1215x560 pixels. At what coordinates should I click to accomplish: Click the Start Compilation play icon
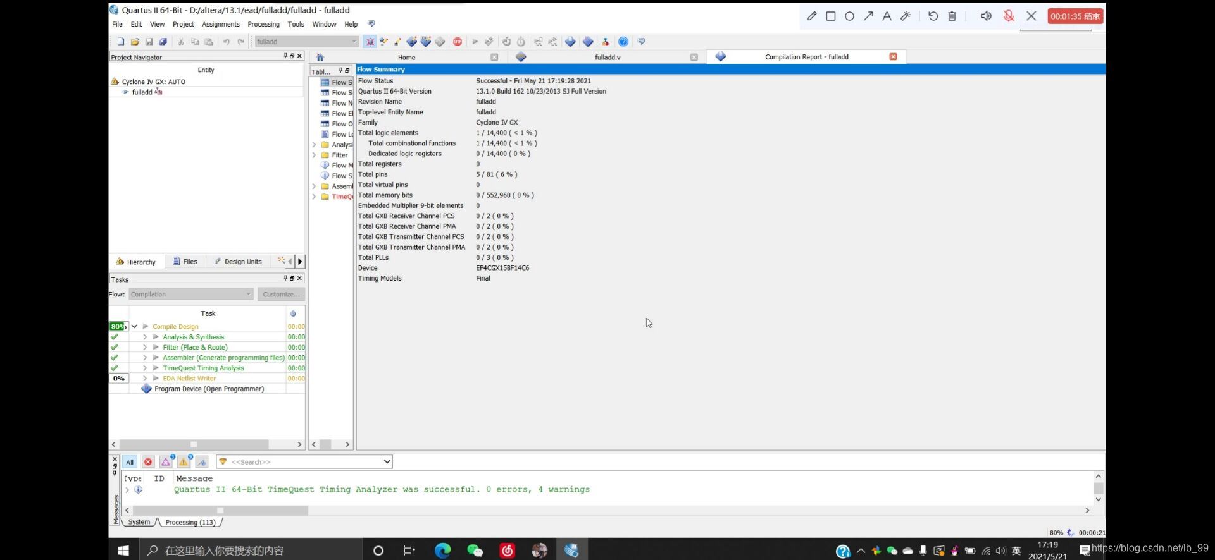[475, 42]
